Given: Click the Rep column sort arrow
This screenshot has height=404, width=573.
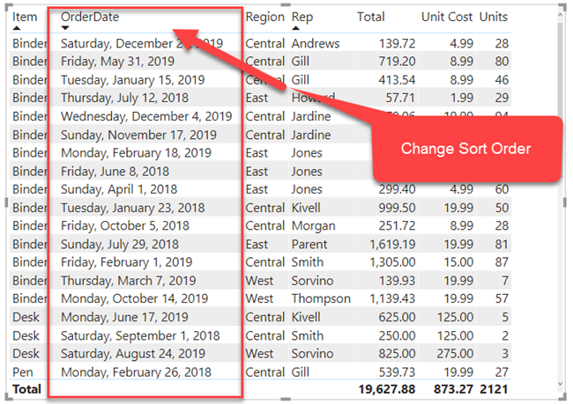Looking at the screenshot, I should [x=296, y=28].
